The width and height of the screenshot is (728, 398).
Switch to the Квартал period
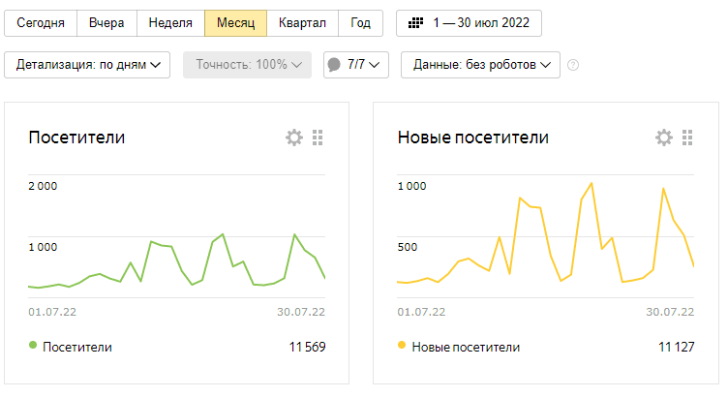302,22
